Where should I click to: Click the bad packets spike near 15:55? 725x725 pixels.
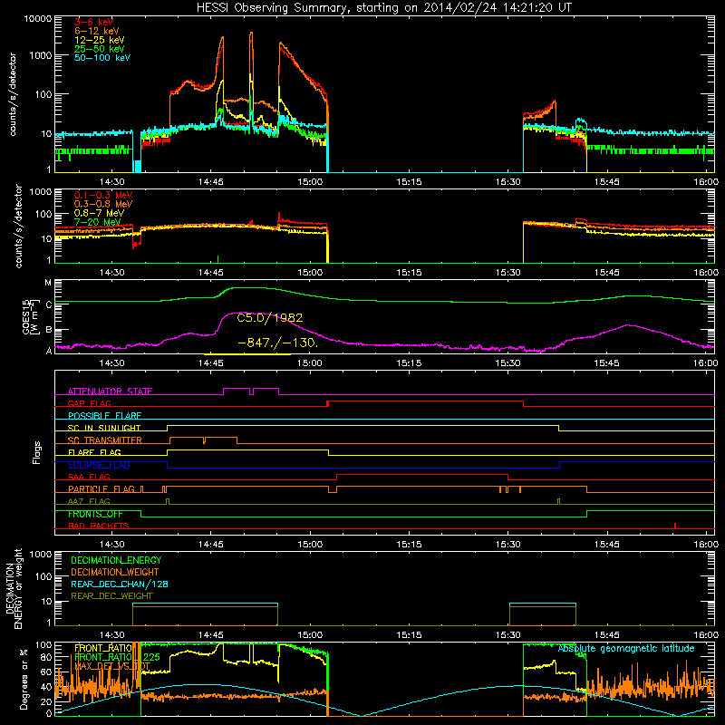(x=675, y=526)
